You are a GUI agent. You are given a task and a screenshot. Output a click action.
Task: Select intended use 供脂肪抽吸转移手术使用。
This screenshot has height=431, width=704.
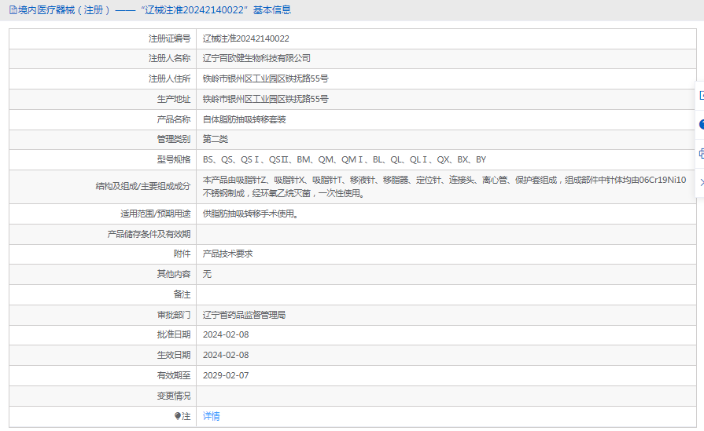tap(251, 214)
